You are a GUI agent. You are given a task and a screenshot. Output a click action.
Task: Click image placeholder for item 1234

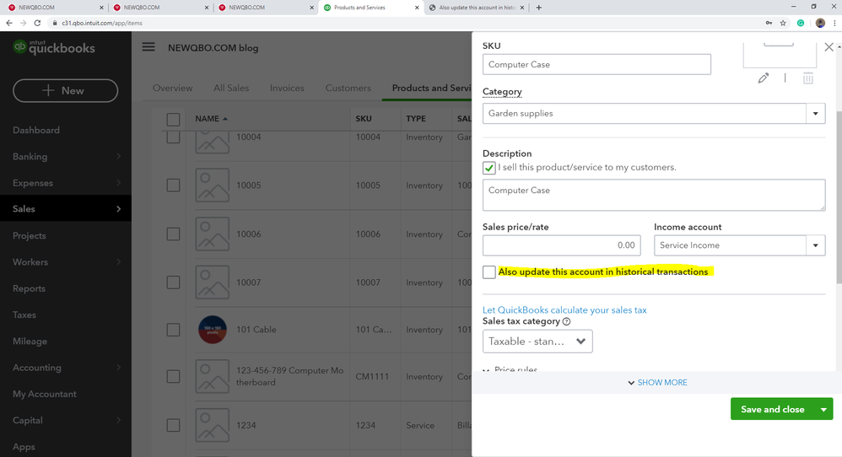point(212,425)
